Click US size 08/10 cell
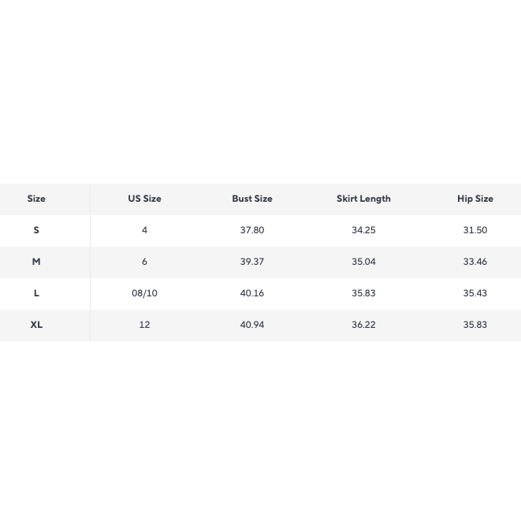 [x=144, y=293]
